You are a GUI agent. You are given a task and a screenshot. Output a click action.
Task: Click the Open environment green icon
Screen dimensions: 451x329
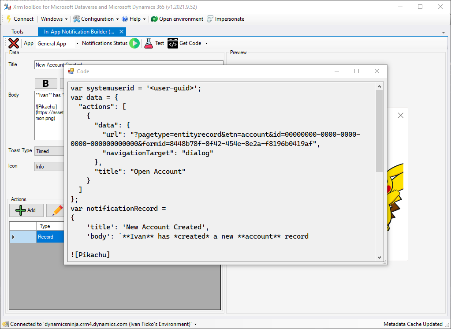pyautogui.click(x=154, y=19)
